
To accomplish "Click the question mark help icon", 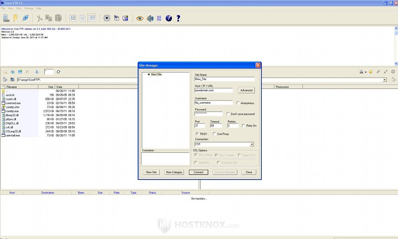I will click(179, 18).
